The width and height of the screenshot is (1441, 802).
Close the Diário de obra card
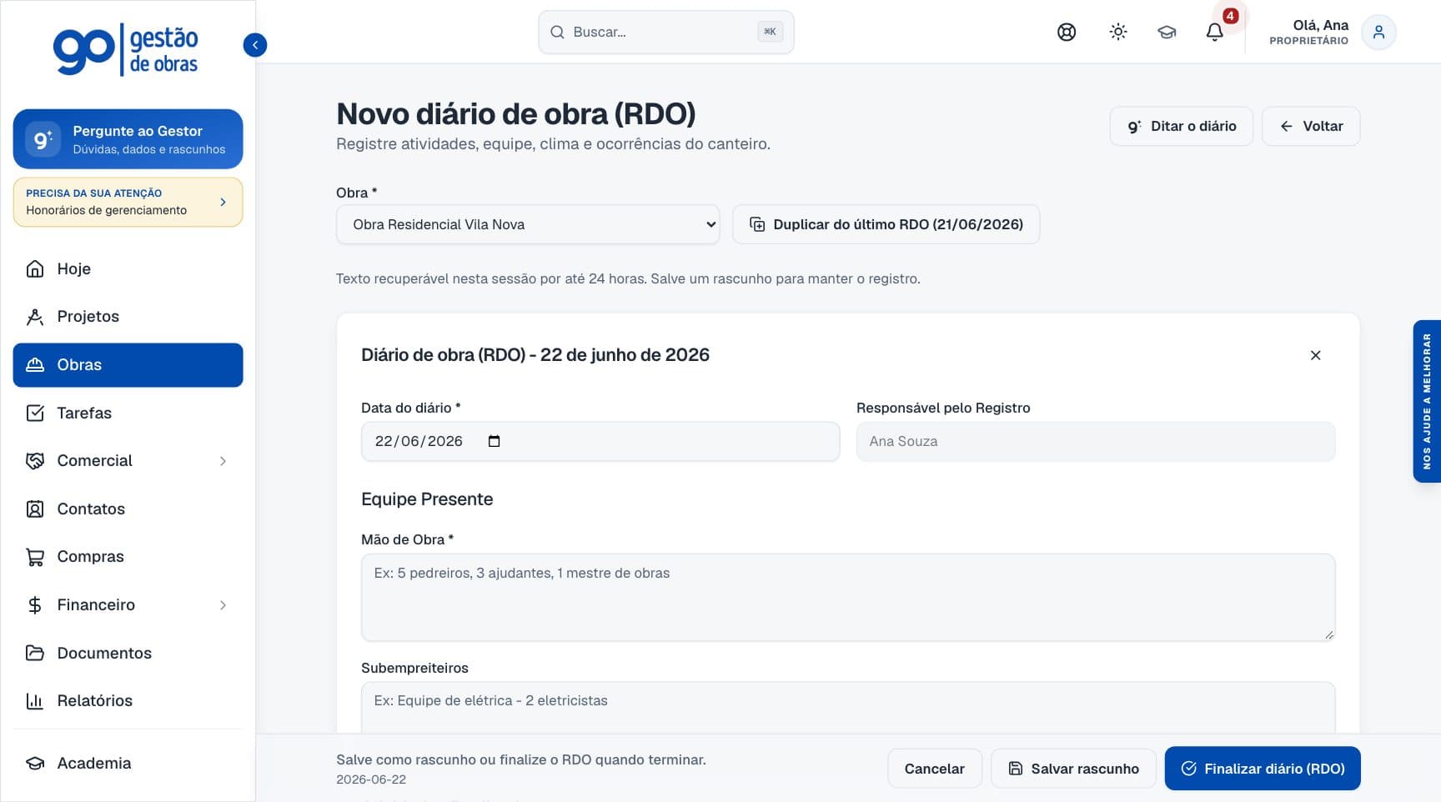pyautogui.click(x=1315, y=355)
